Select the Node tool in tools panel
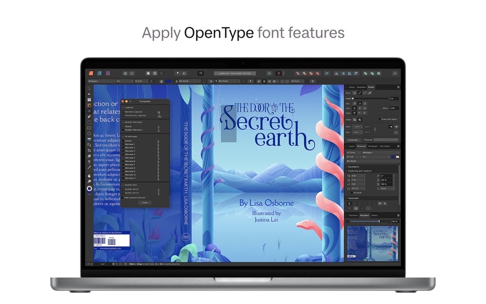 [x=89, y=94]
